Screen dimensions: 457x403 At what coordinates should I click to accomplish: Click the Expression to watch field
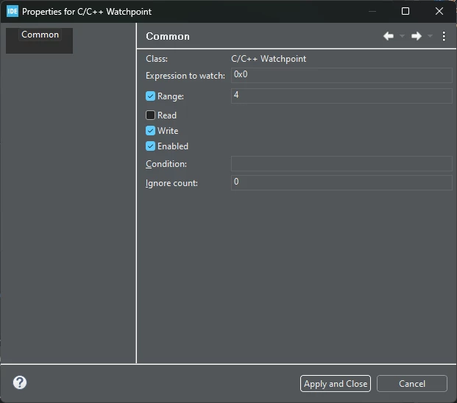pyautogui.click(x=341, y=75)
